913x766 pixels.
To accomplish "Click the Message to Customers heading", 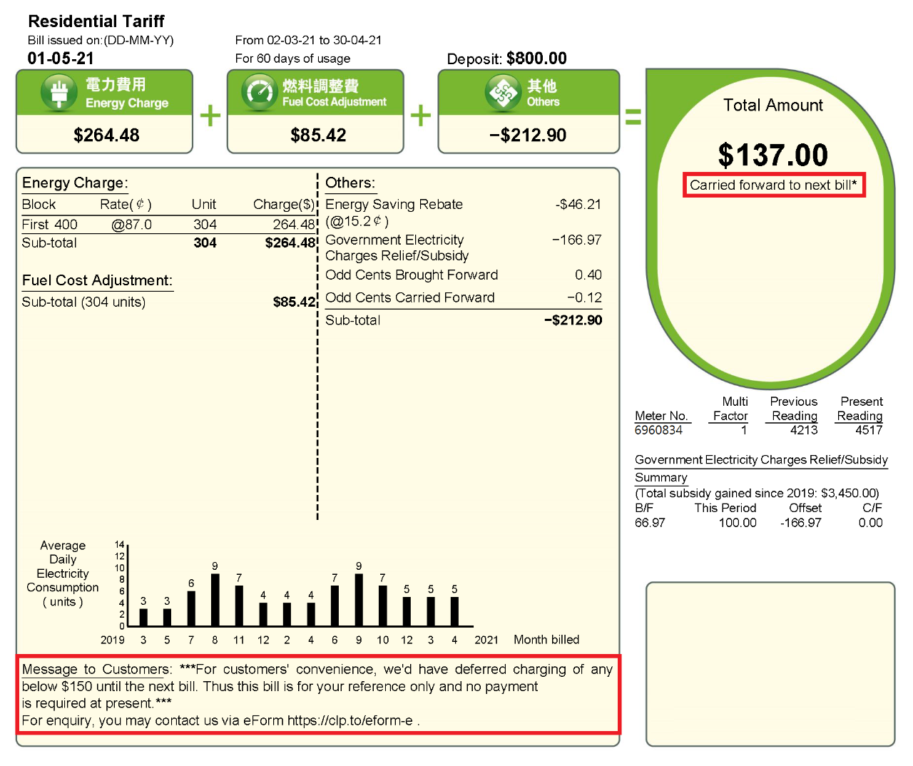I will [x=96, y=669].
